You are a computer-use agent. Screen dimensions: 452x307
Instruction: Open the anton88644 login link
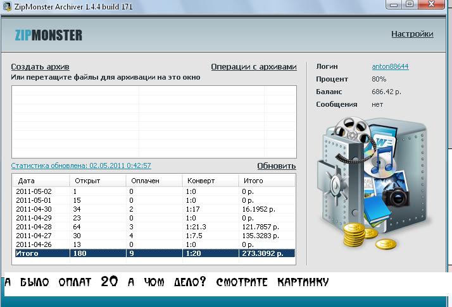pyautogui.click(x=390, y=66)
